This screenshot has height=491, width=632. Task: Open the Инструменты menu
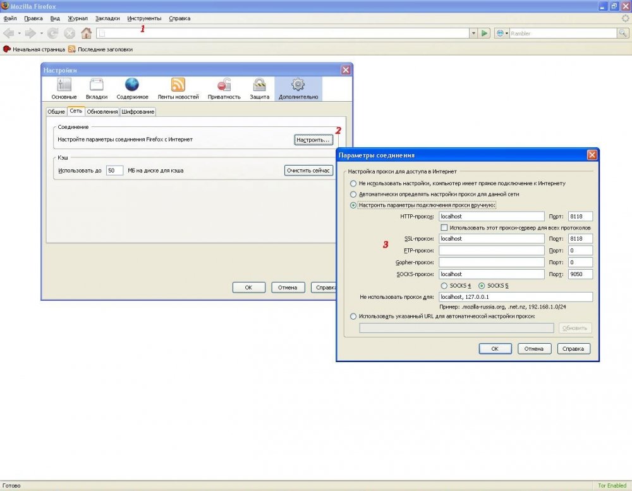(144, 18)
